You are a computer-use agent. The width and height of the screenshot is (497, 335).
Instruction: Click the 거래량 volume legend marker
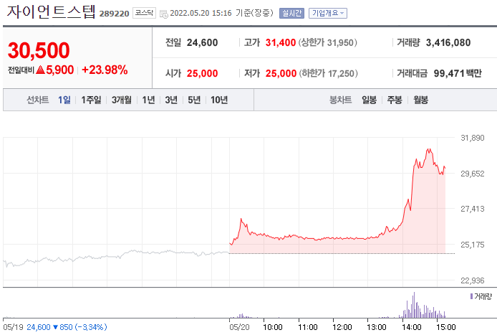click(x=471, y=296)
